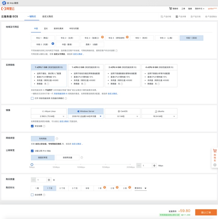Open the floating 购物车 side cart
Viewport: 218px width, 219px height.
215,158
